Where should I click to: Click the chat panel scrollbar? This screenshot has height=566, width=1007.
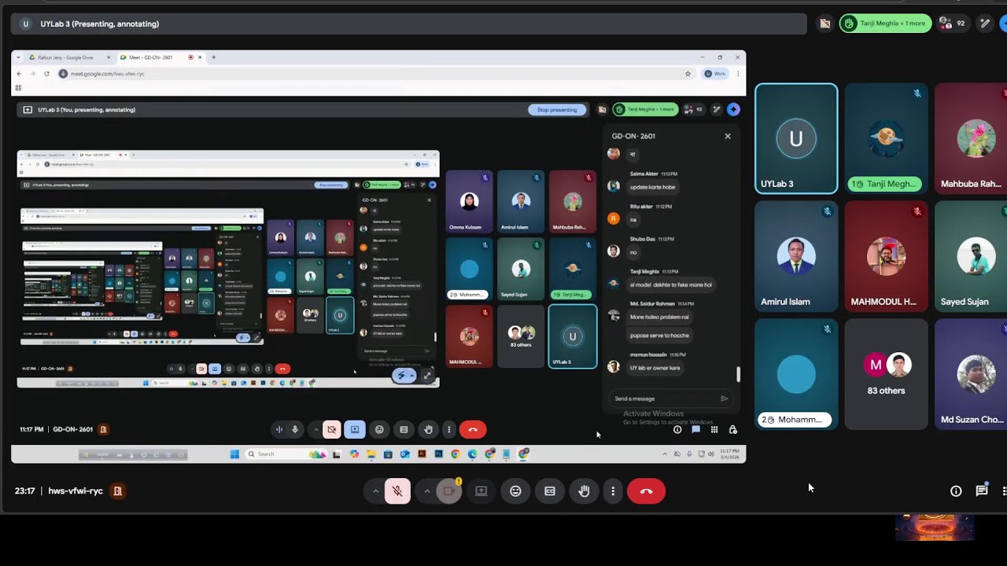click(738, 374)
